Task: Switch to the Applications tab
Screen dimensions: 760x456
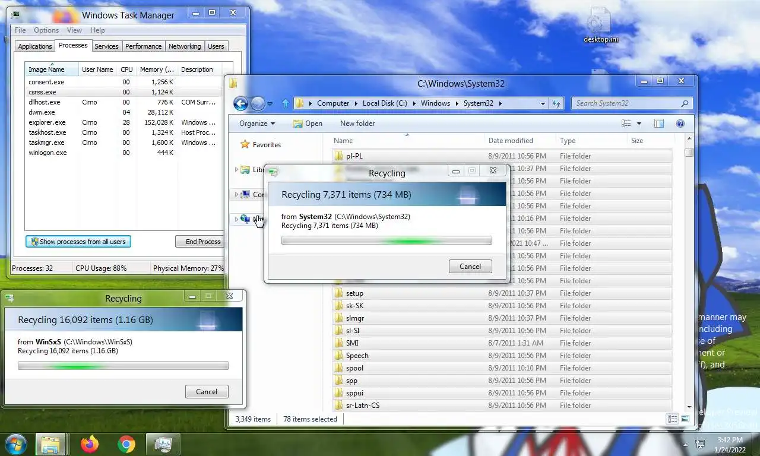Action: 35,46
